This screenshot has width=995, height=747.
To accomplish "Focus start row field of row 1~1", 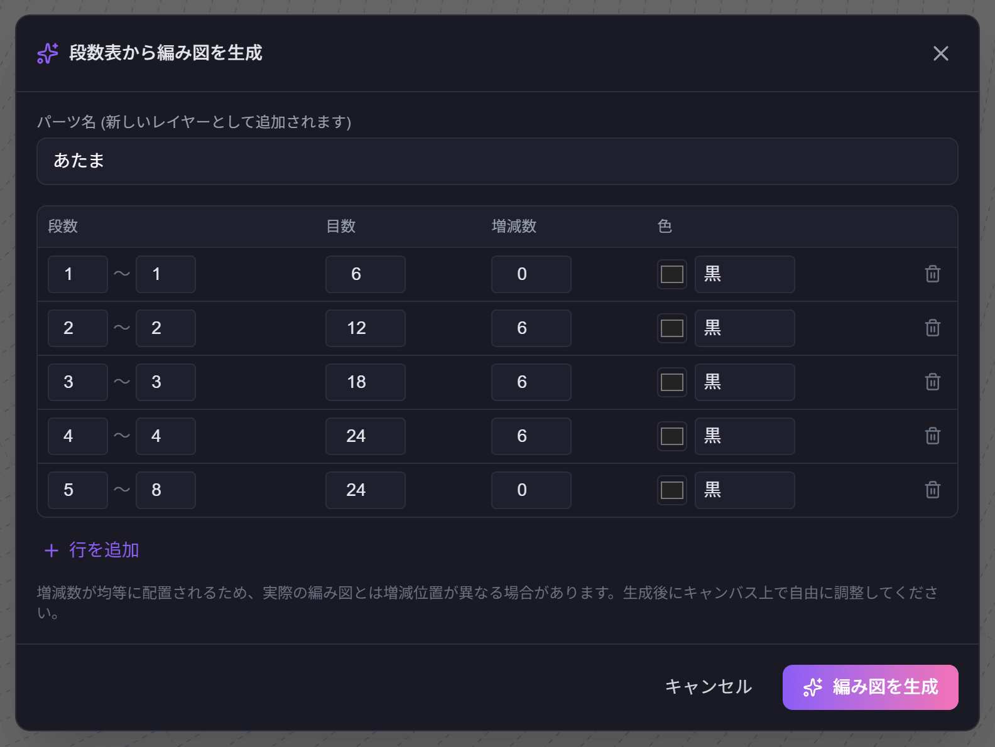I will click(x=78, y=274).
